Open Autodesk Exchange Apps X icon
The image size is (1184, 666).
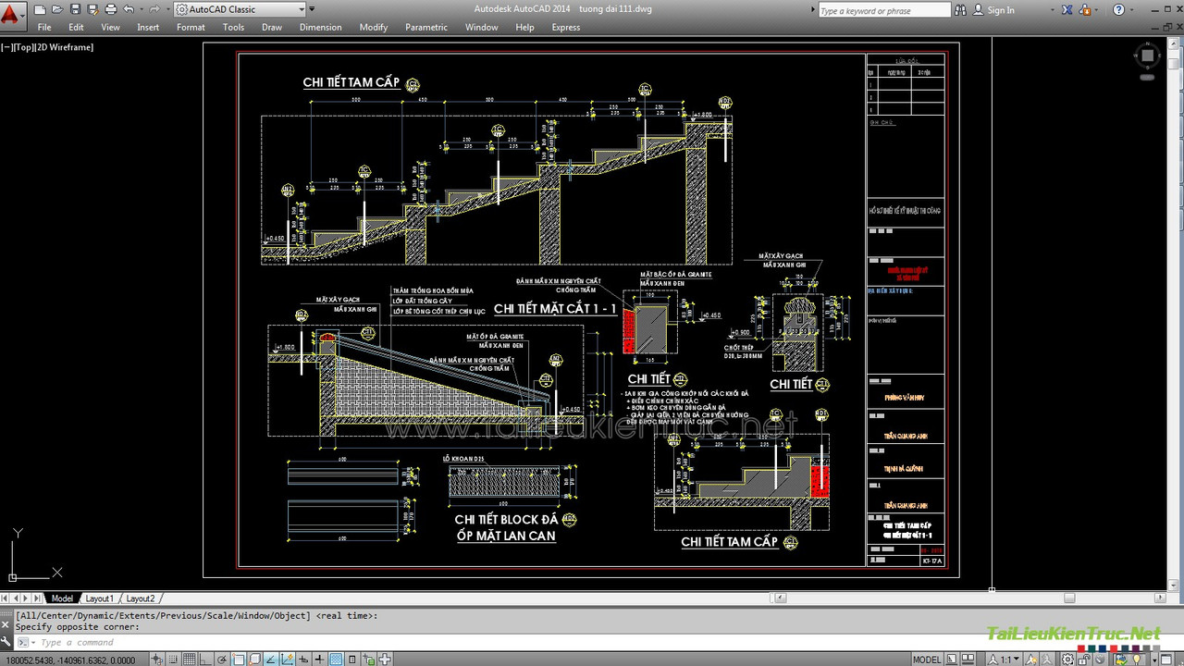(x=1068, y=9)
